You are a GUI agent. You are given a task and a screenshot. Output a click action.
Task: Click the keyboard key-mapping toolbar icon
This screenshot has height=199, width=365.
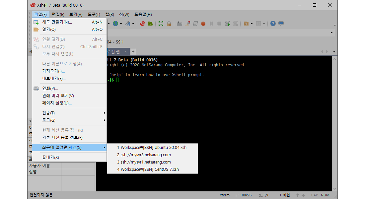pyautogui.click(x=179, y=24)
